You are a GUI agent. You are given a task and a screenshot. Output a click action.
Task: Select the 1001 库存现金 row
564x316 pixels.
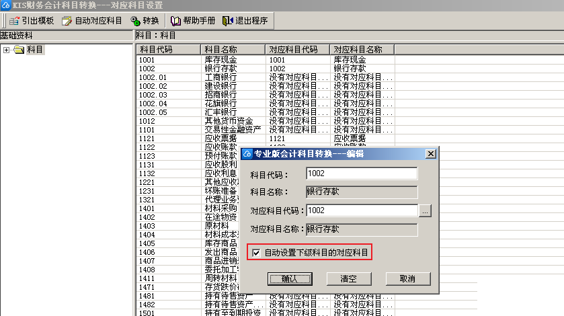click(x=202, y=60)
